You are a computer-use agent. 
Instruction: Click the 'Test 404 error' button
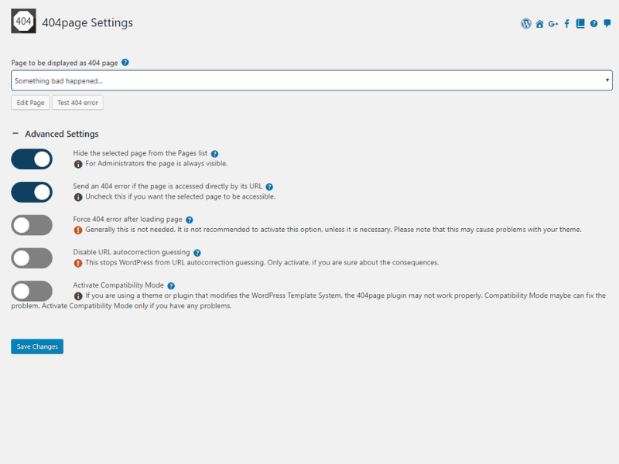click(x=78, y=103)
